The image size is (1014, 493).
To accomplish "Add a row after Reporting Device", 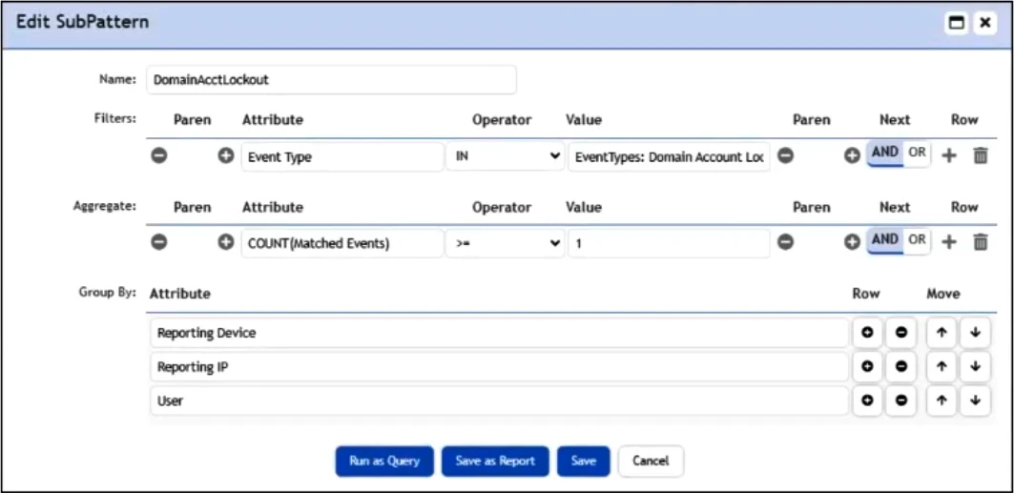I will pyautogui.click(x=868, y=332).
